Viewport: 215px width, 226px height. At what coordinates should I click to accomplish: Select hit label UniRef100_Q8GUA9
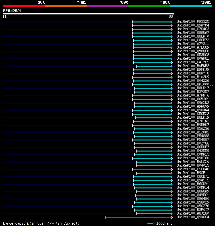point(193,191)
